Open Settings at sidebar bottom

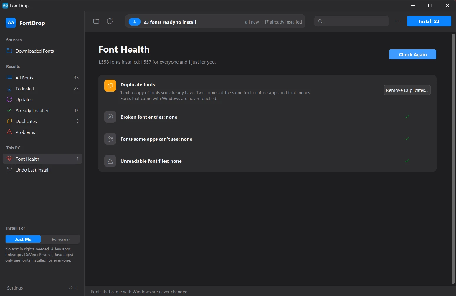coord(15,288)
